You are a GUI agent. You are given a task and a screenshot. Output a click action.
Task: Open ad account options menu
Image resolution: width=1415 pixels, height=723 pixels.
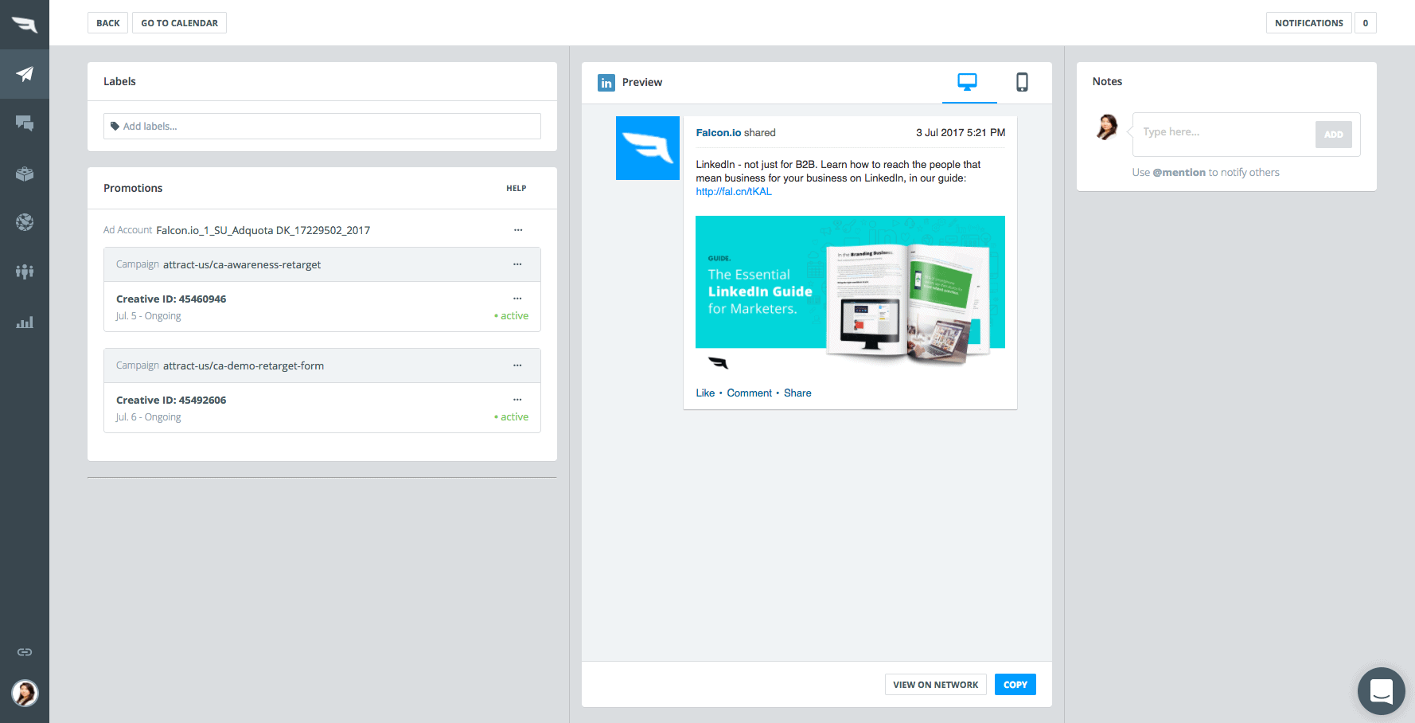518,230
